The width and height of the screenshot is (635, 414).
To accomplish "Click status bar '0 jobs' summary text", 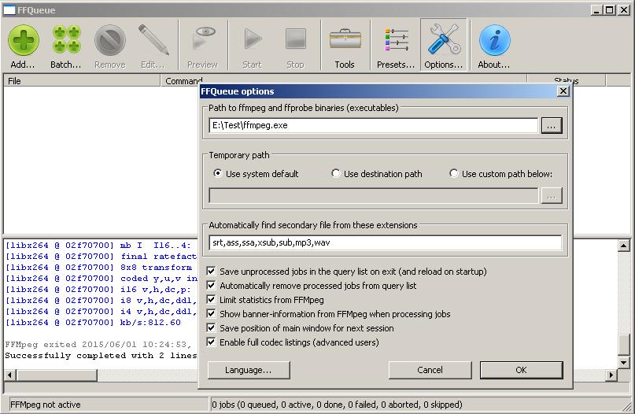I will 337,405.
